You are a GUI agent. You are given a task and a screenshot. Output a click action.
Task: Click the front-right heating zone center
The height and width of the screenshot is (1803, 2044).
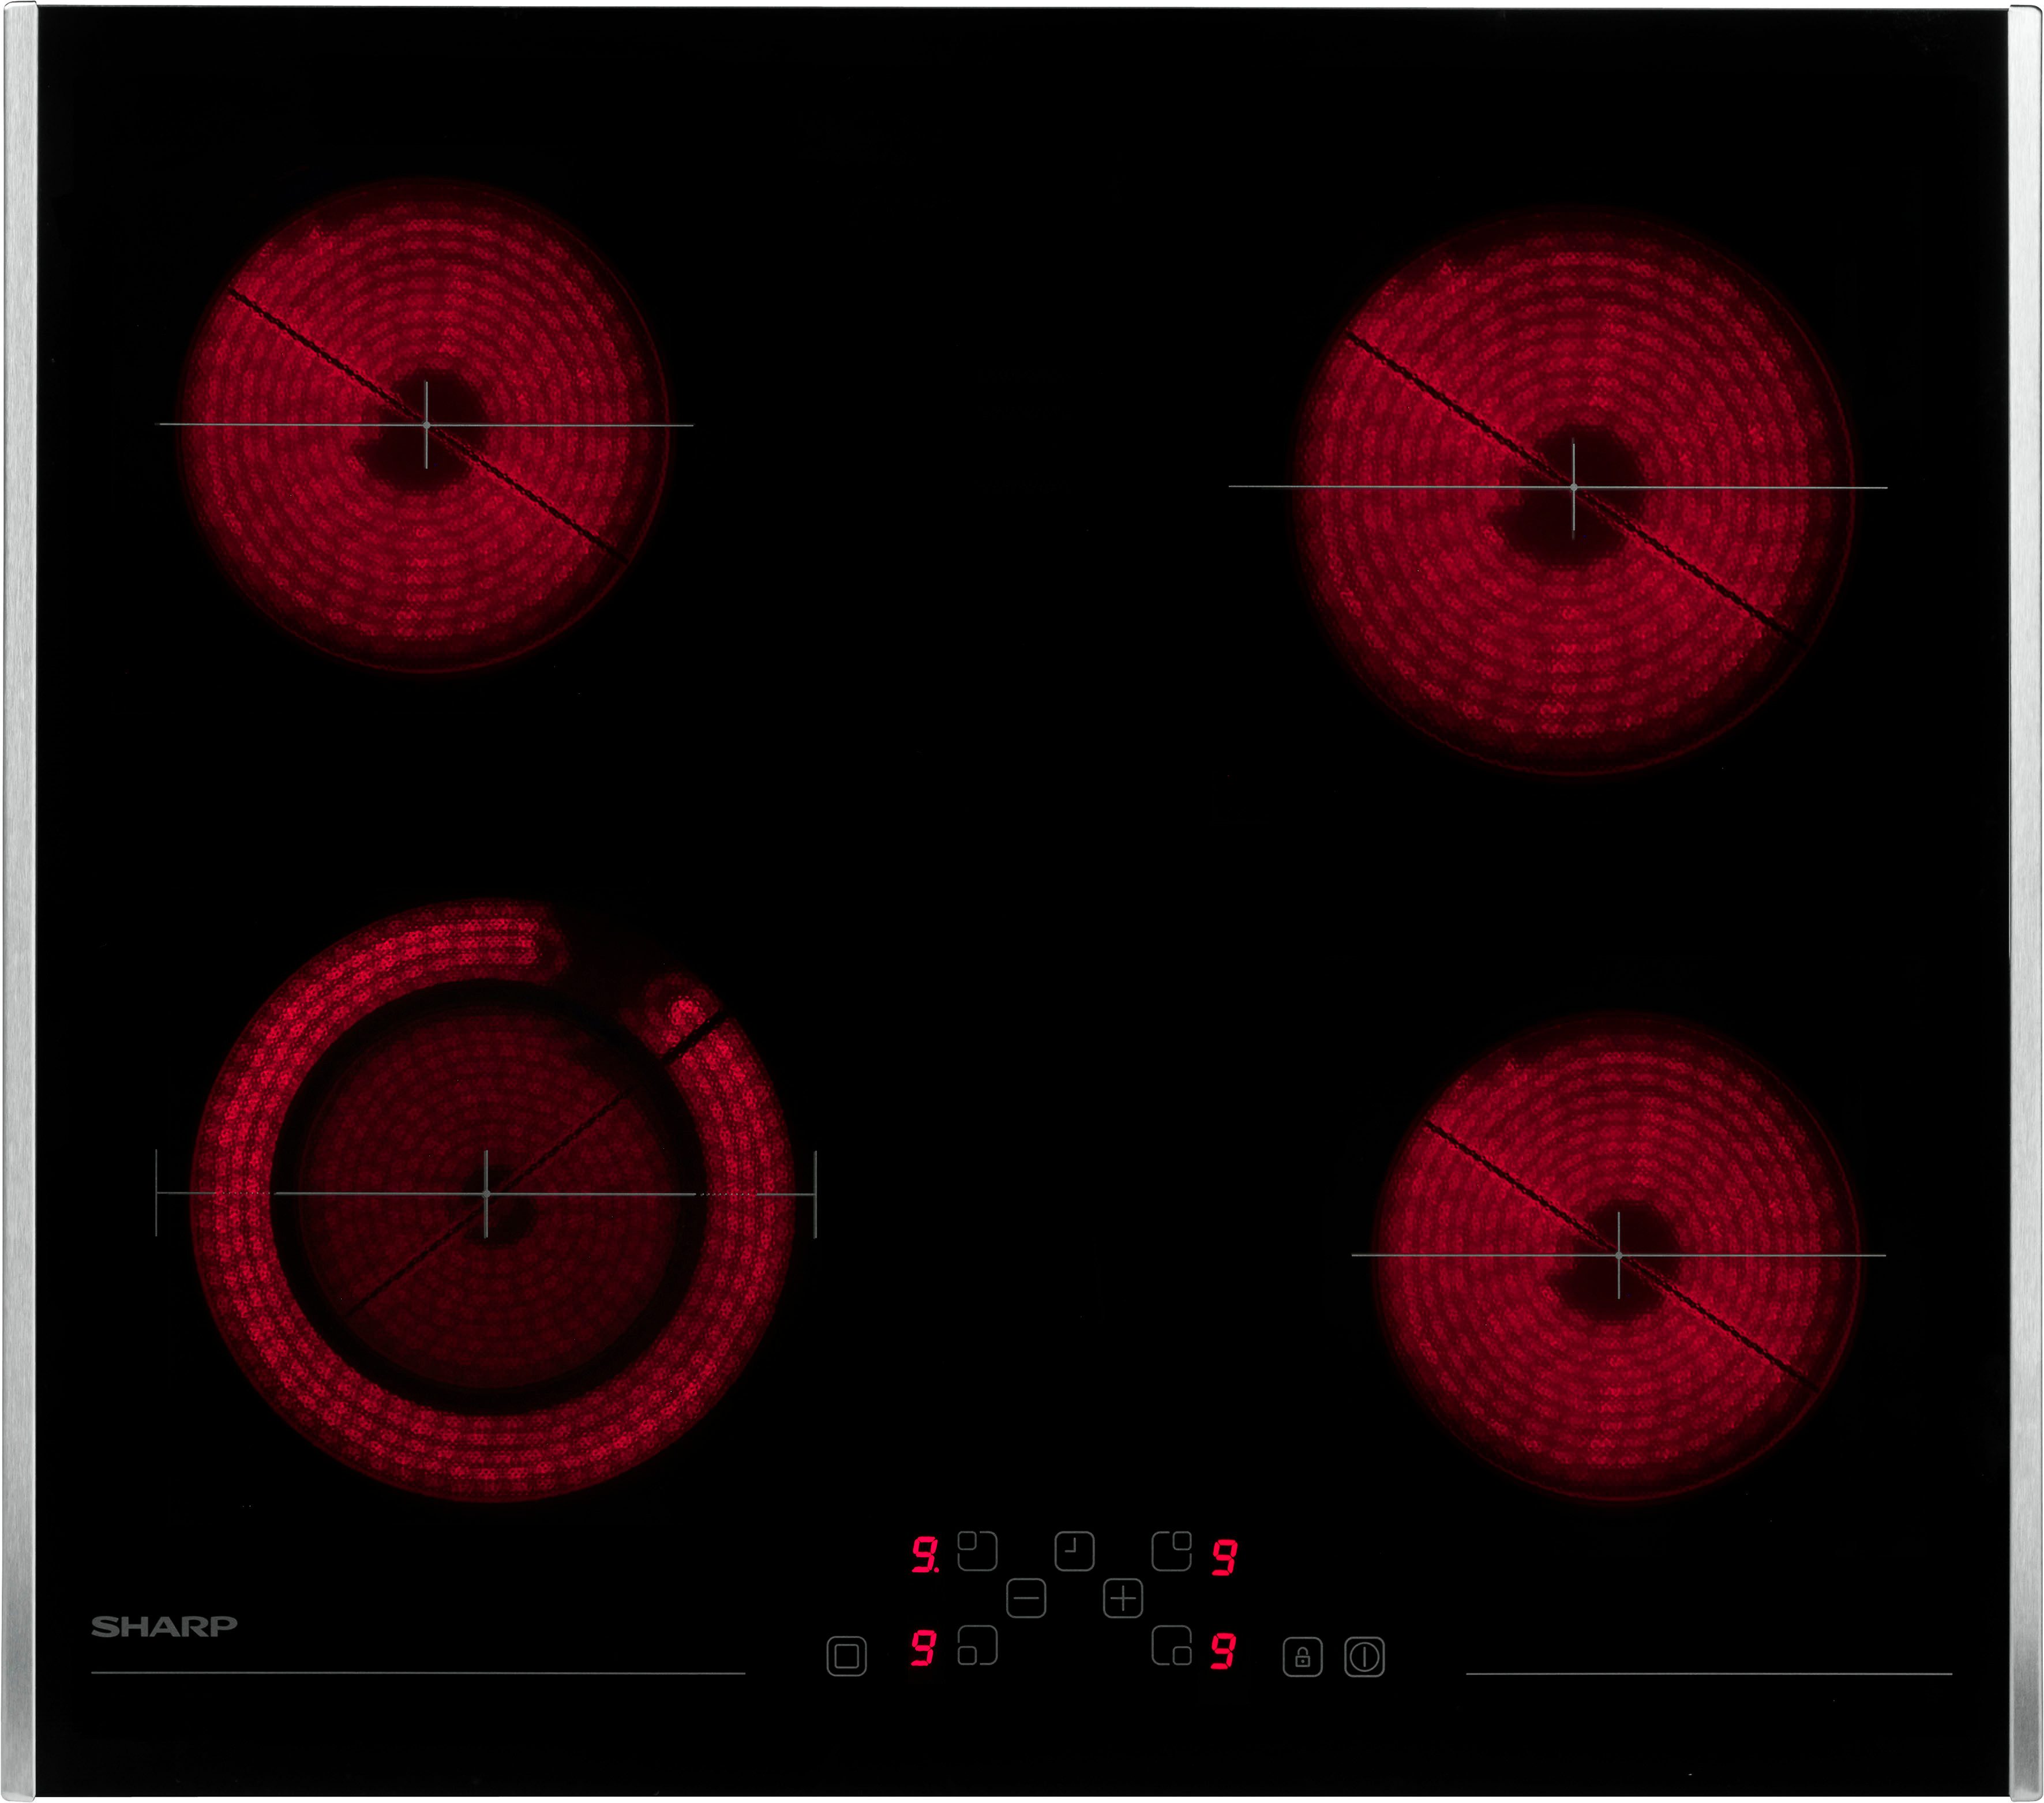click(1618, 1255)
